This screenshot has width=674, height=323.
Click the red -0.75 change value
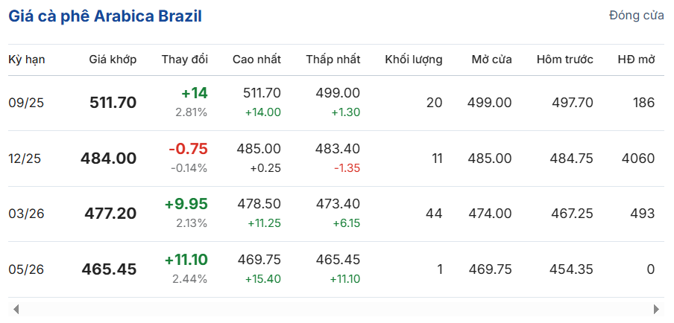[189, 149]
